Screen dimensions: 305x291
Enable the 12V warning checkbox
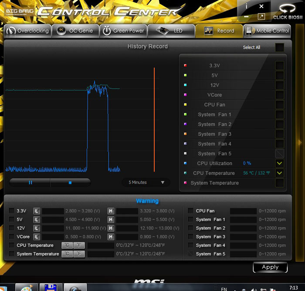(x=11, y=228)
